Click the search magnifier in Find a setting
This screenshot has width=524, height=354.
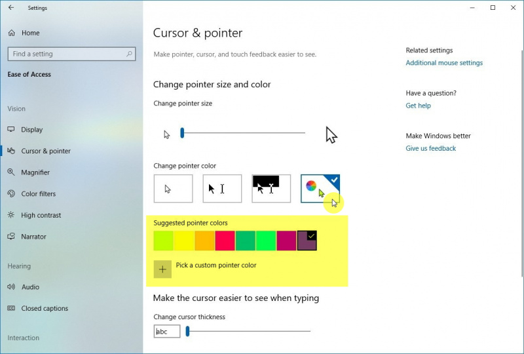129,54
